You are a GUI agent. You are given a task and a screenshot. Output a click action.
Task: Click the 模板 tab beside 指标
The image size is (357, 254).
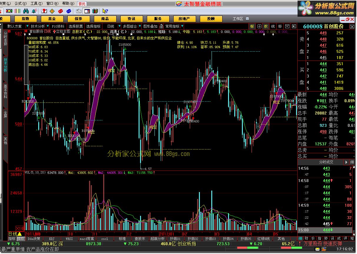[21, 239]
